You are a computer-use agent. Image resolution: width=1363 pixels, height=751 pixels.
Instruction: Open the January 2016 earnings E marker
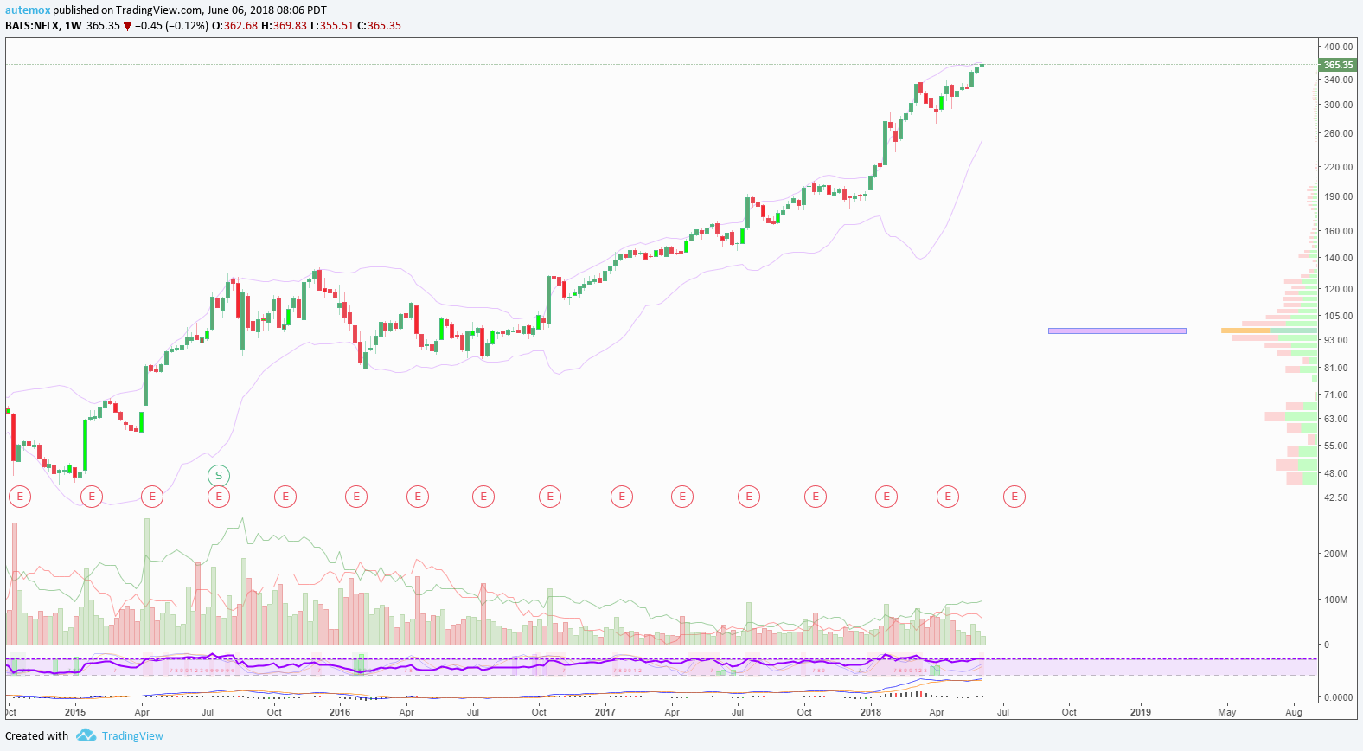tap(356, 497)
